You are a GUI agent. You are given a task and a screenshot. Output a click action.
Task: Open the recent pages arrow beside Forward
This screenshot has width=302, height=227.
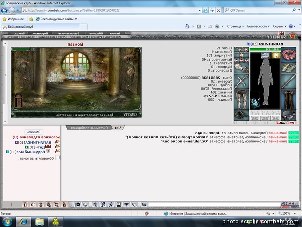tap(17, 10)
